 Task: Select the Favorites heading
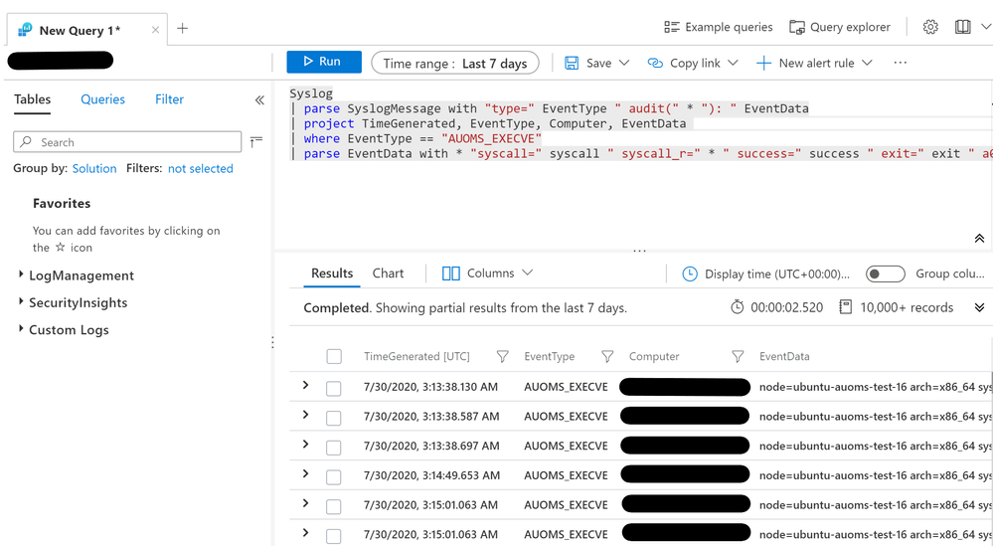tap(62, 203)
